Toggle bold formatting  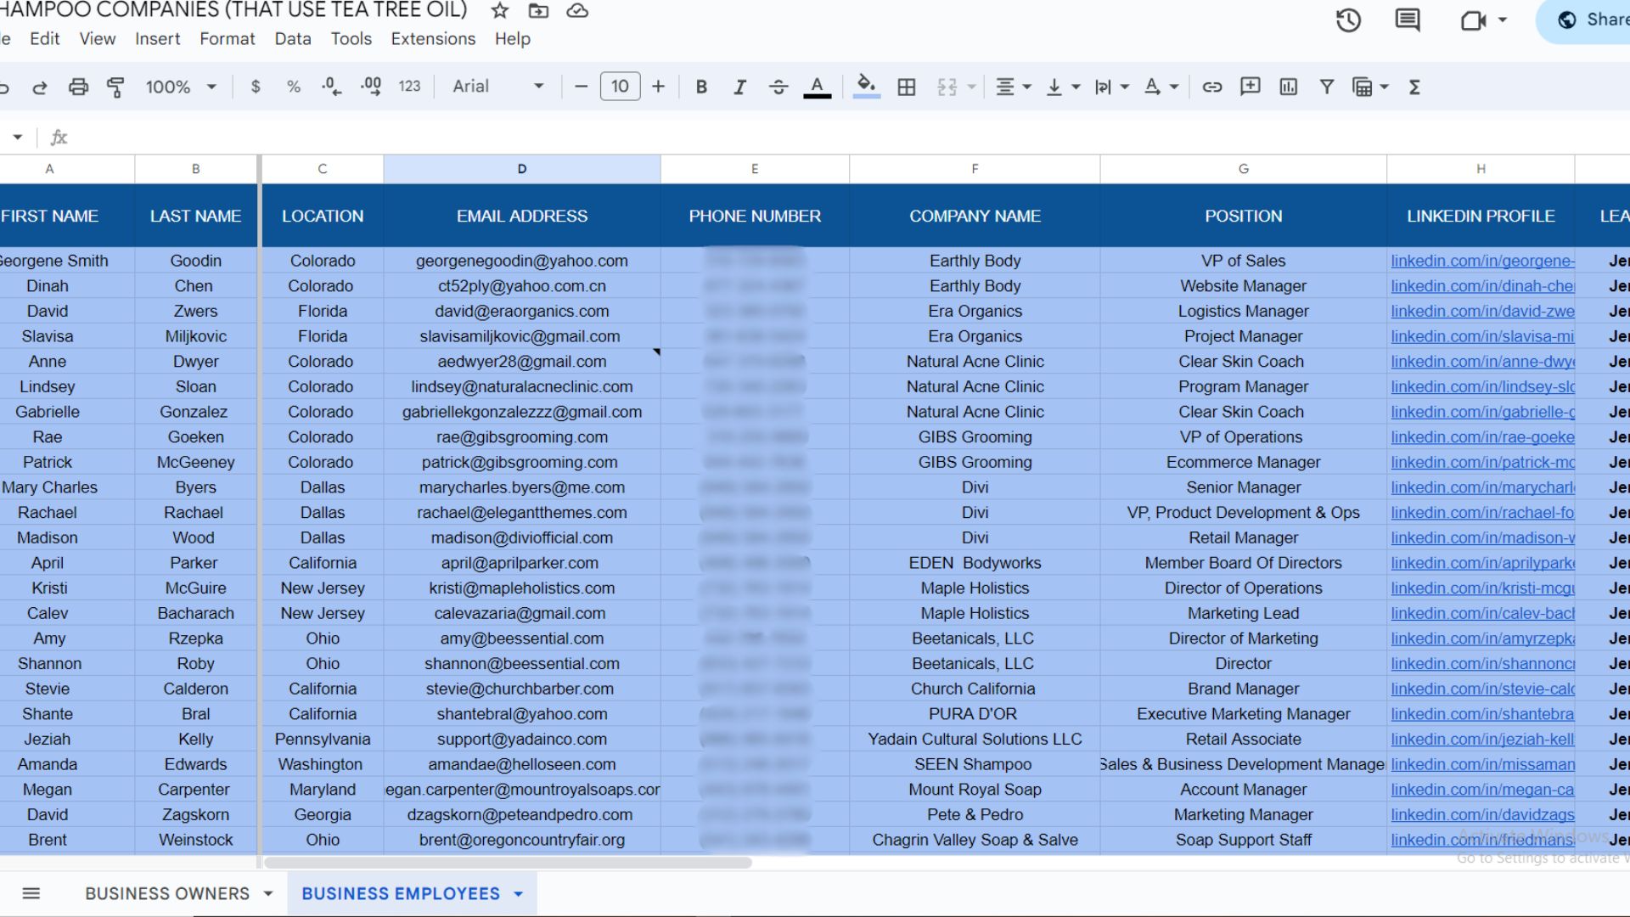pyautogui.click(x=701, y=87)
